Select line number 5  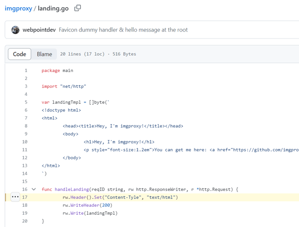(x=26, y=102)
